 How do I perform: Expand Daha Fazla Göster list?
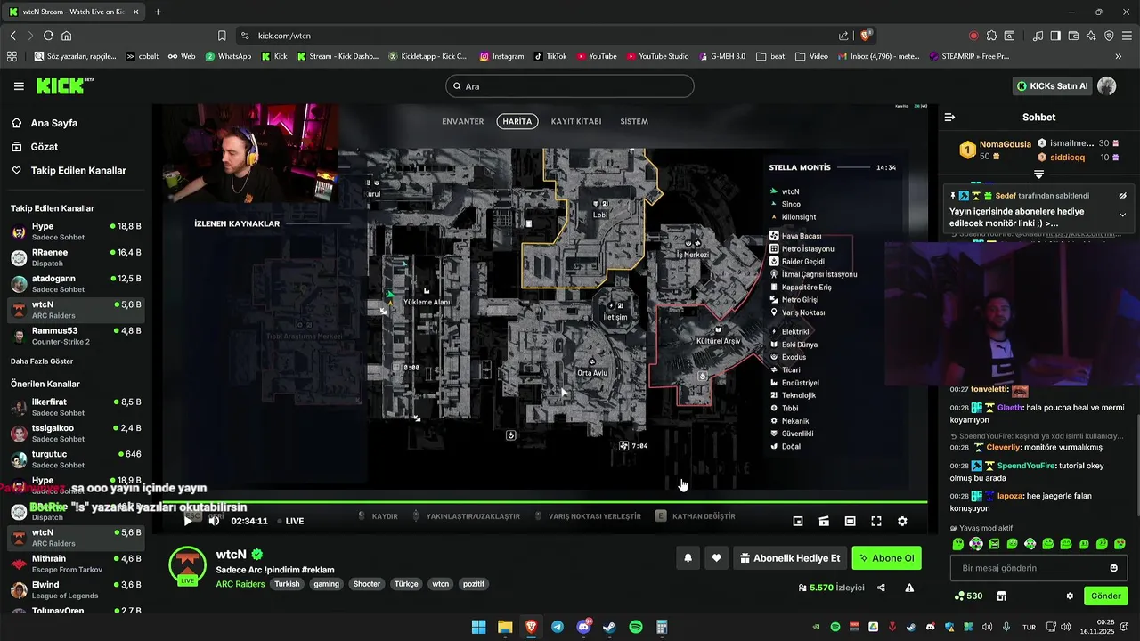click(42, 361)
